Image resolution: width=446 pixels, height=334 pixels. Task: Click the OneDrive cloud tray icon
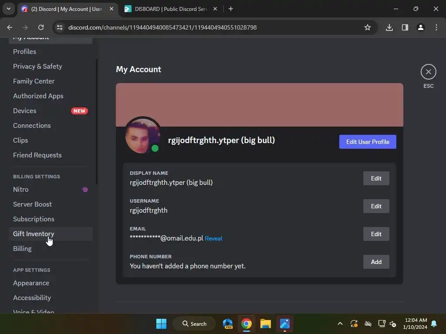[368, 324]
